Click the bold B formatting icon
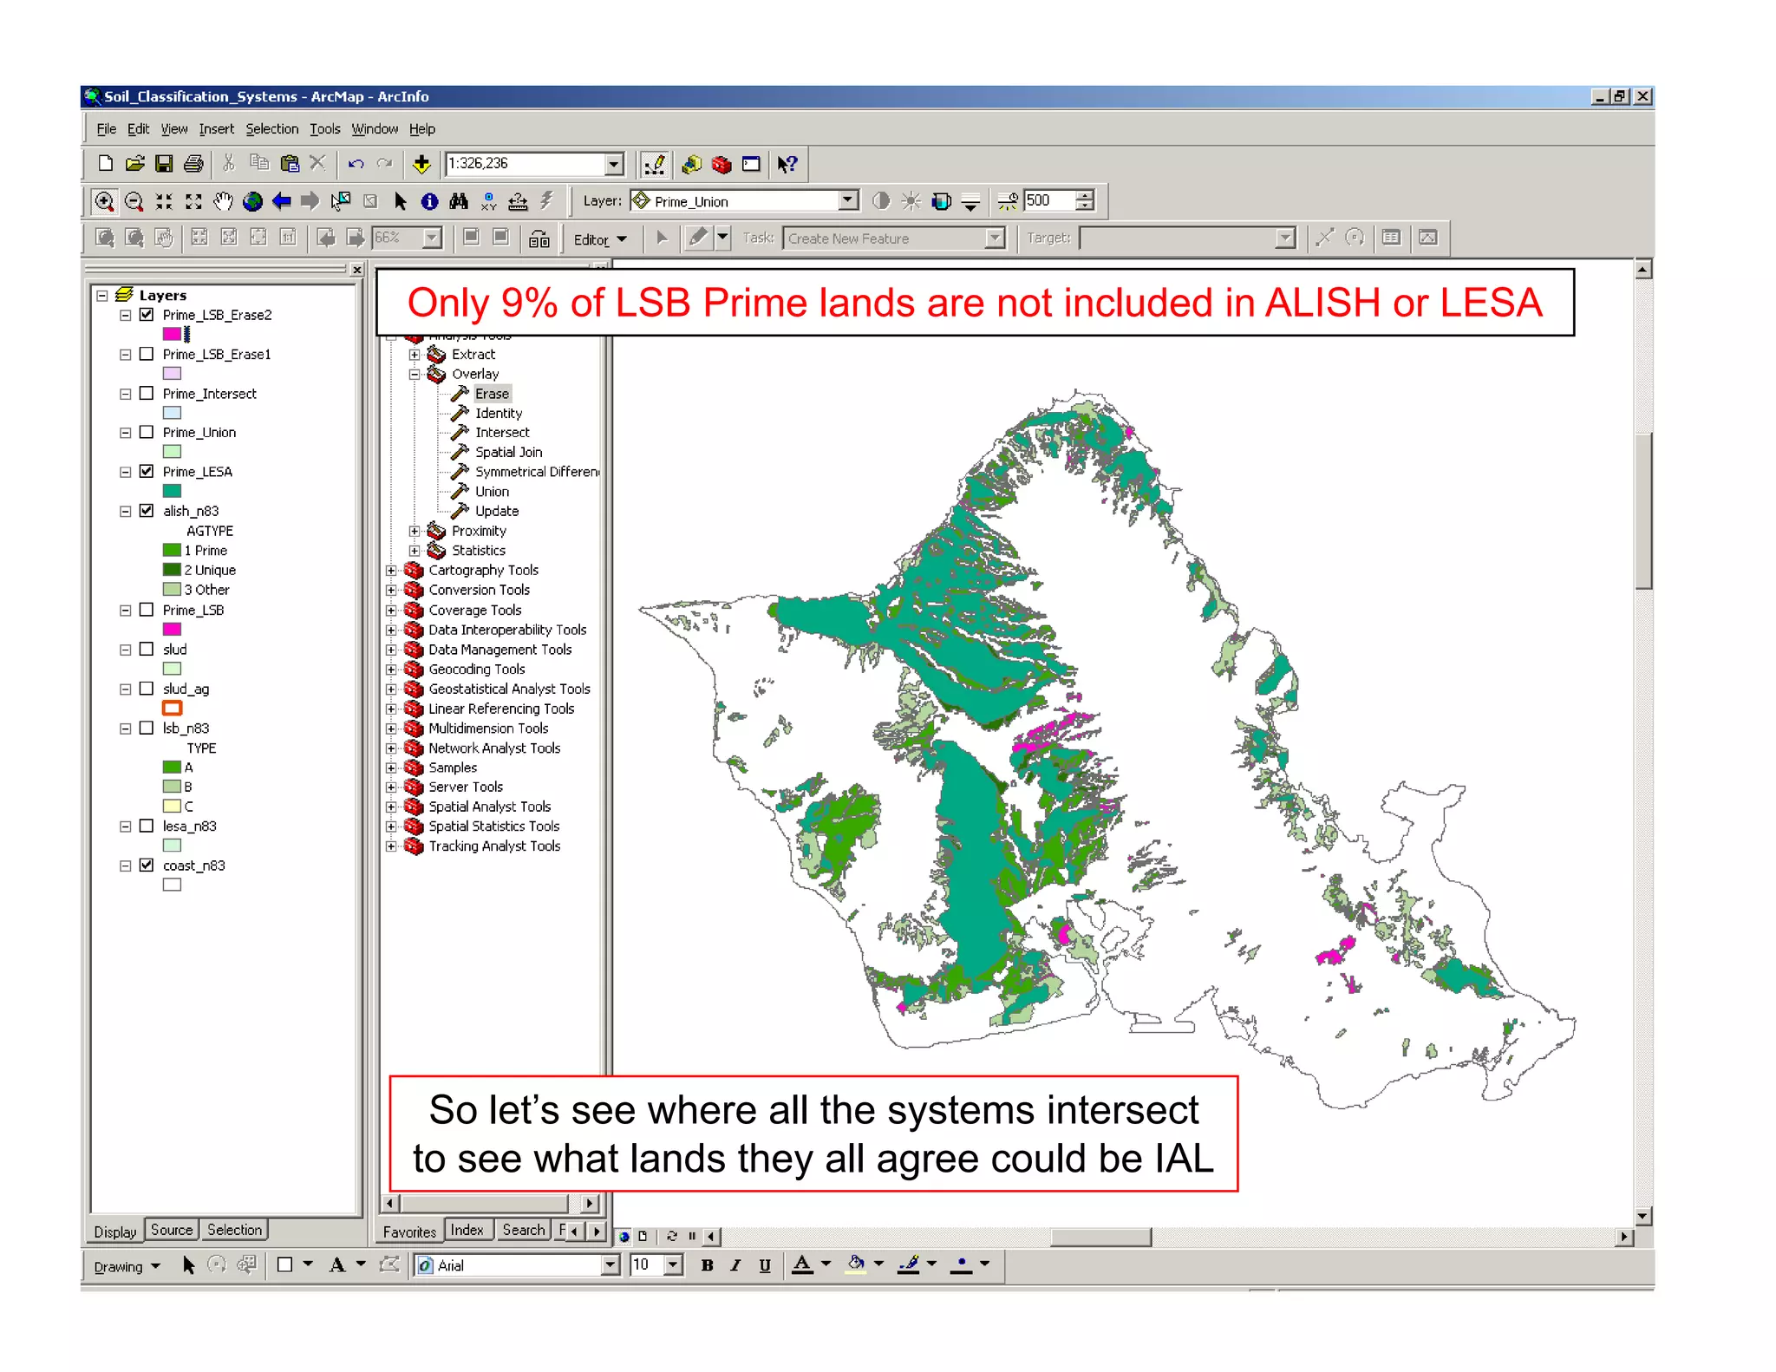The image size is (1776, 1372). tap(707, 1265)
